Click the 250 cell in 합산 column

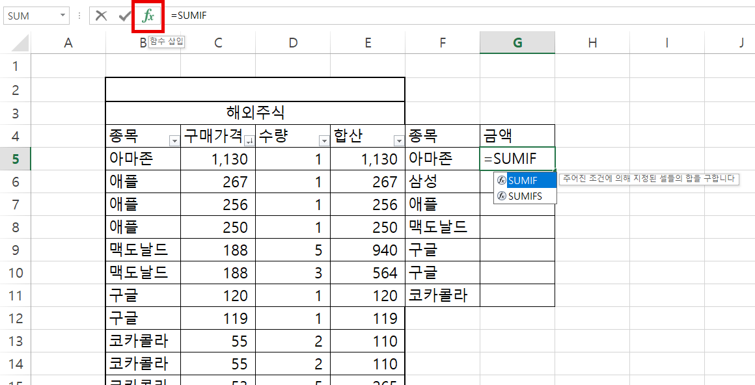[368, 227]
